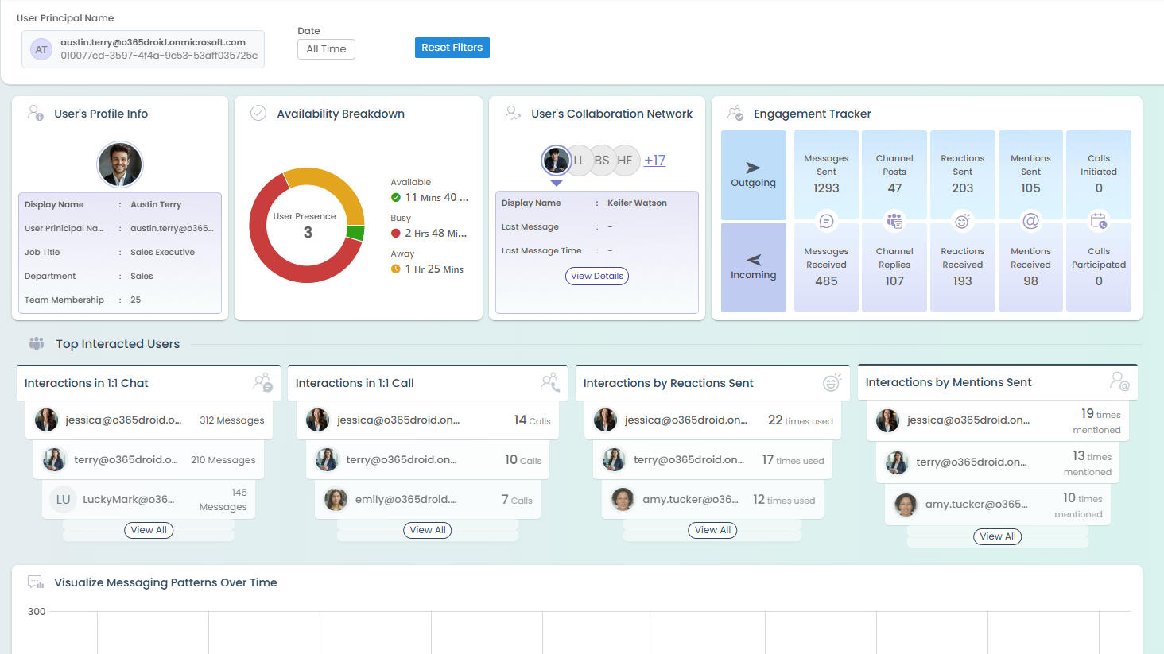The height and width of the screenshot is (654, 1164).
Task: Click the User's Collaboration Network person icon
Action: tap(511, 113)
